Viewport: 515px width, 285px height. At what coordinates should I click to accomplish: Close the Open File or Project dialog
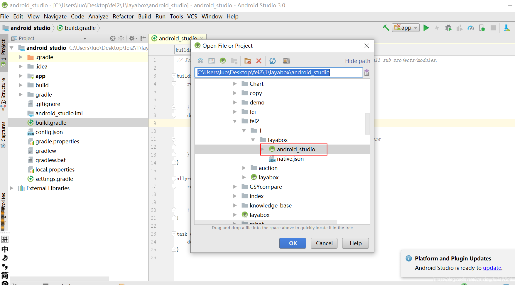pyautogui.click(x=367, y=46)
